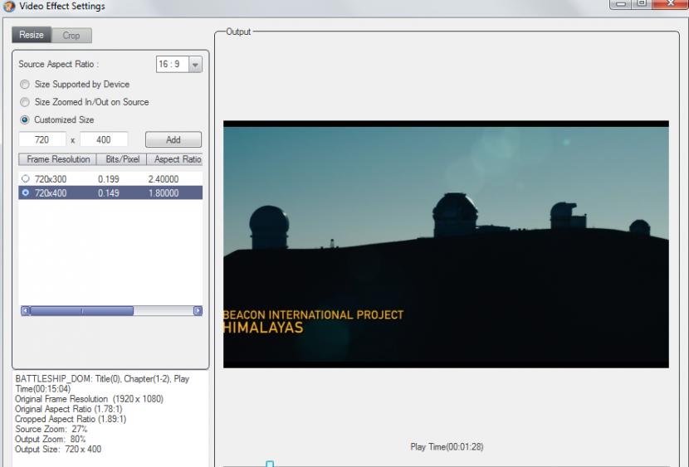
Task: Select Size Zoomed In/Out on Source
Action: pyautogui.click(x=25, y=102)
